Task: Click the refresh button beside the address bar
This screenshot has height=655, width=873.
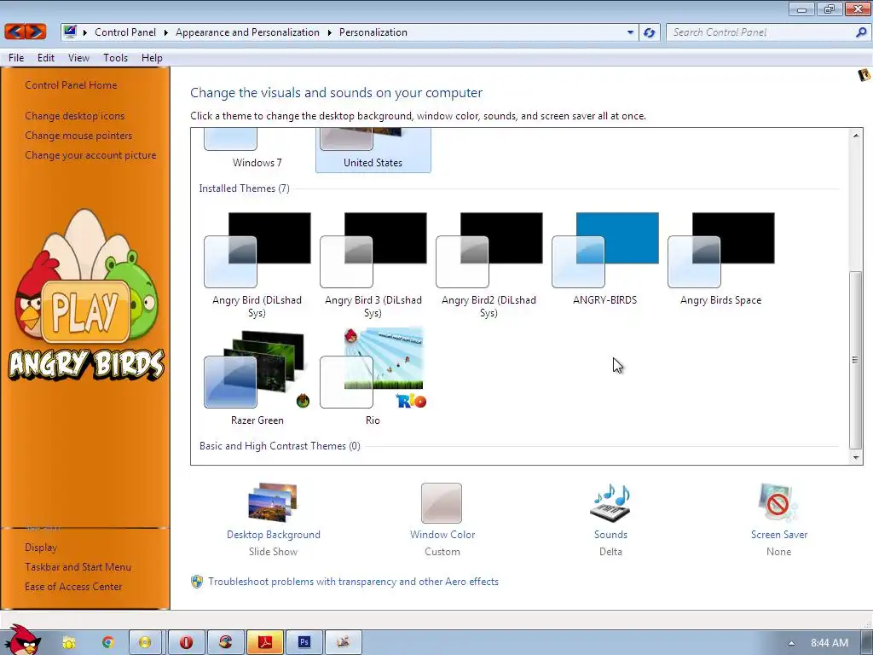Action: [649, 32]
